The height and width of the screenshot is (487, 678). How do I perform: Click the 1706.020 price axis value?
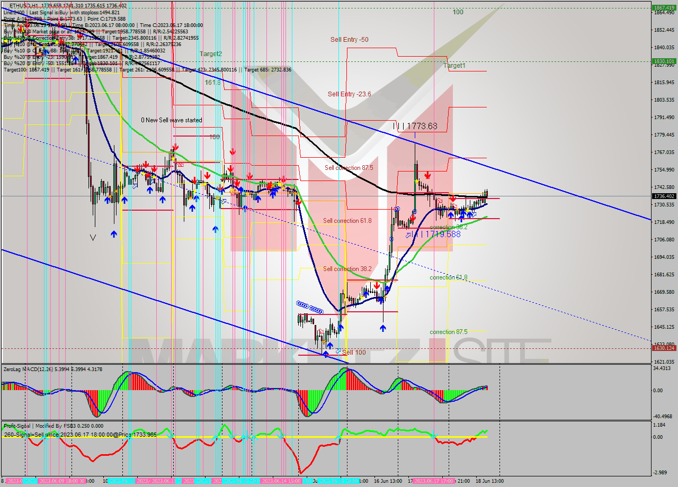[x=664, y=240]
